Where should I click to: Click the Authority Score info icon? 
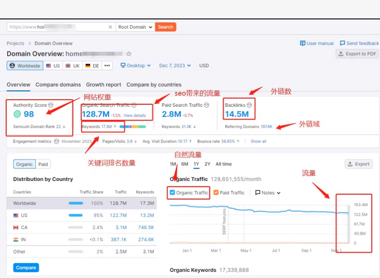tap(51, 105)
